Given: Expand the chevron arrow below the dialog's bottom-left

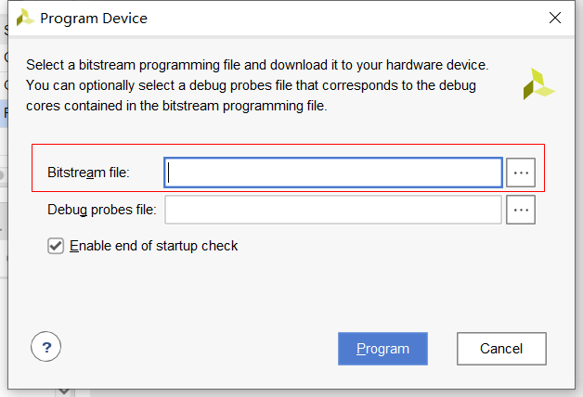Looking at the screenshot, I should pyautogui.click(x=64, y=391).
